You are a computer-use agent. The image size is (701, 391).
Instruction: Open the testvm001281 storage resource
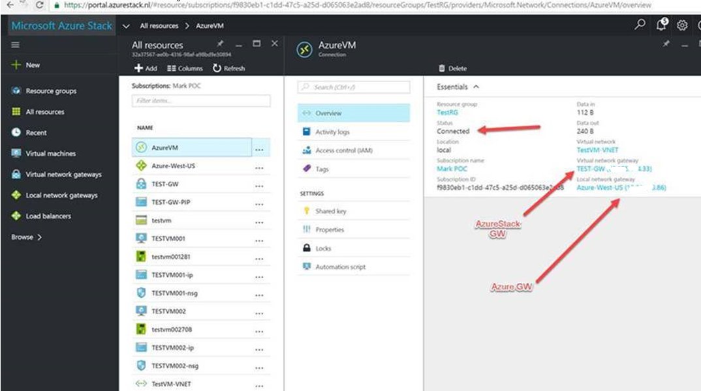pyautogui.click(x=171, y=257)
